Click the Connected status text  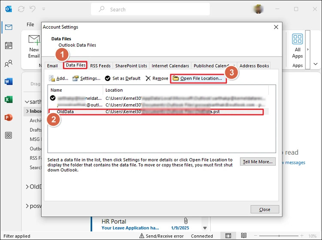click(x=202, y=236)
